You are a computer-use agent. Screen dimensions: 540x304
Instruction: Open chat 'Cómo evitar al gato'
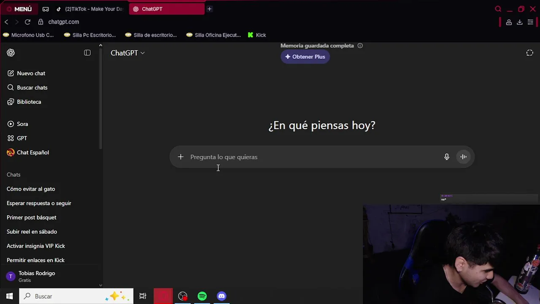pos(31,189)
